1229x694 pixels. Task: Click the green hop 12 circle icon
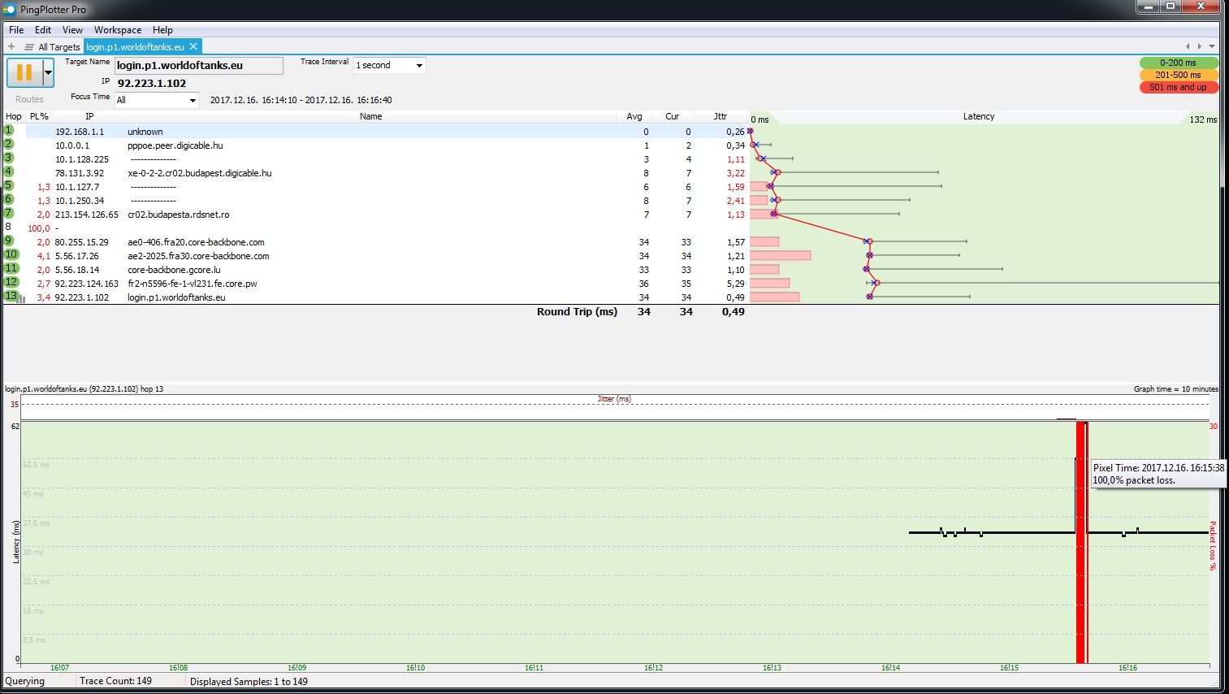[x=11, y=282]
